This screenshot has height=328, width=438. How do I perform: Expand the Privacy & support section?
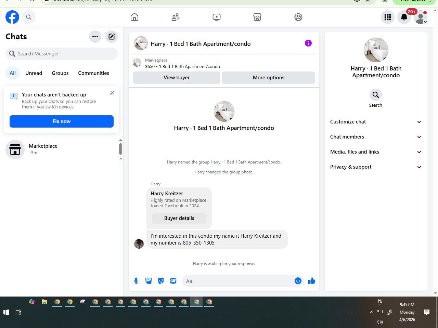click(x=376, y=167)
